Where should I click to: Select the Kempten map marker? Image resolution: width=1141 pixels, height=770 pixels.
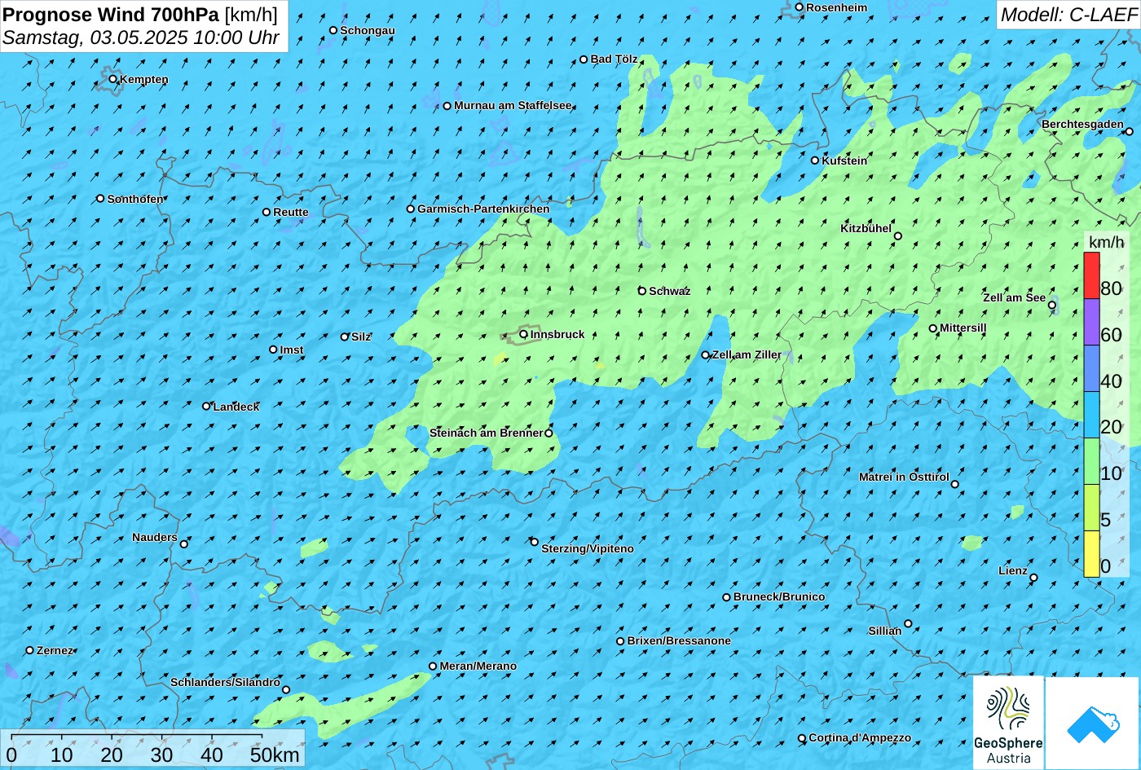click(x=113, y=79)
